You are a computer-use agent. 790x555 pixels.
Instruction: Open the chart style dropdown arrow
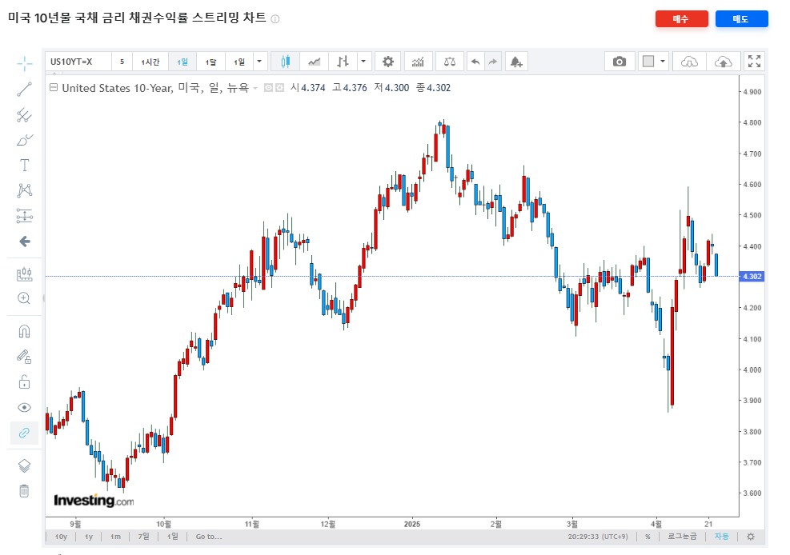364,62
